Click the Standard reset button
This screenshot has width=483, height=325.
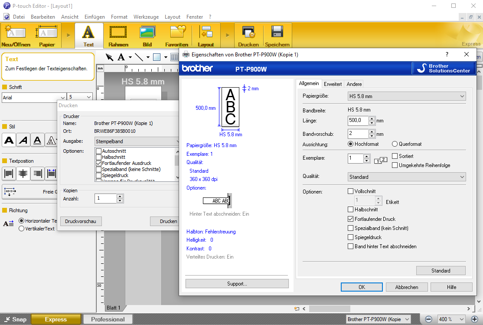coord(441,270)
